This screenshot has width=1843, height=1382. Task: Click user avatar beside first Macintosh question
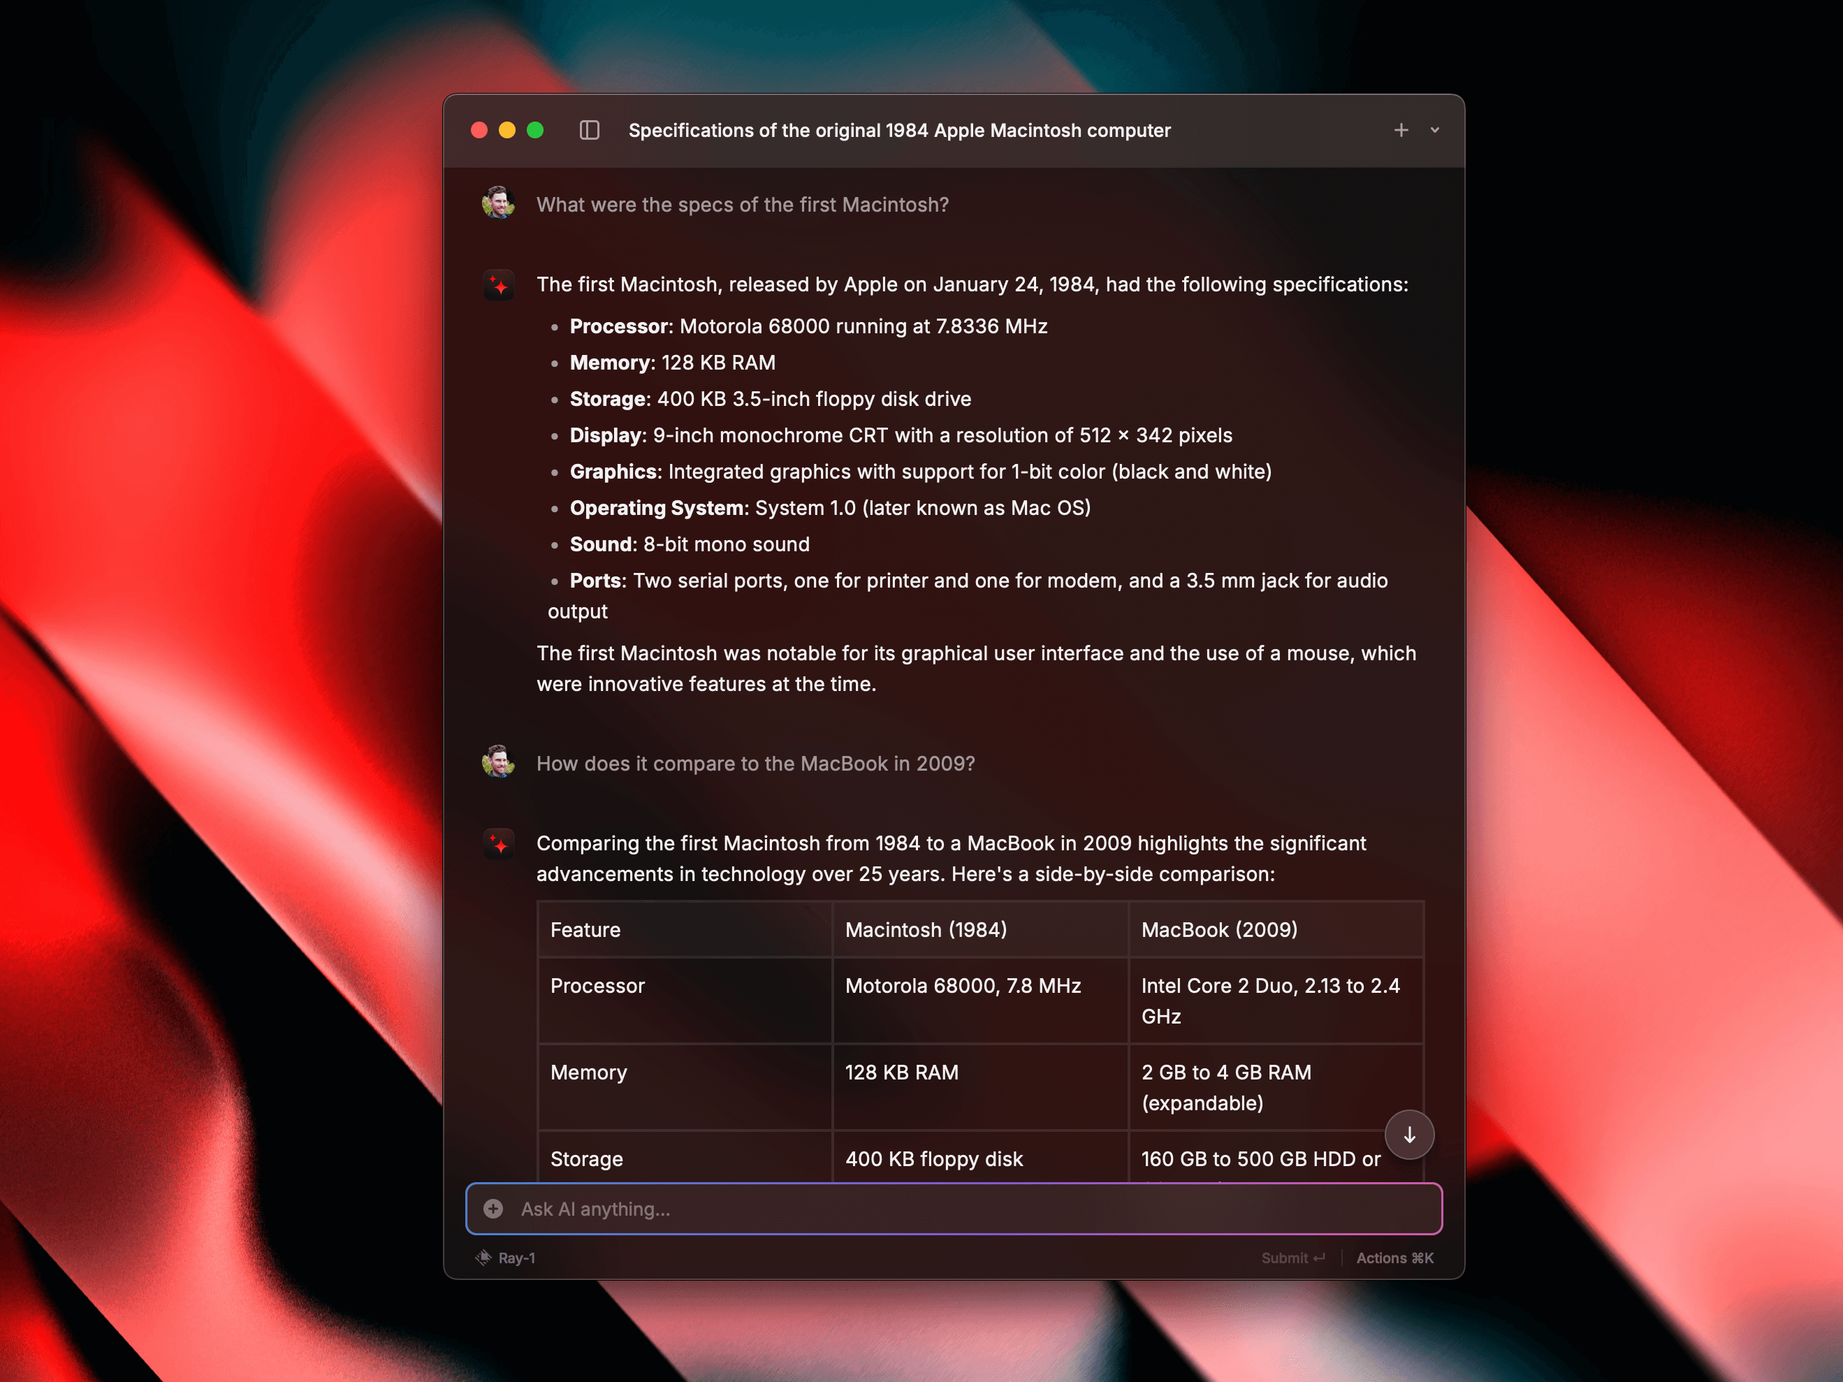(x=498, y=203)
